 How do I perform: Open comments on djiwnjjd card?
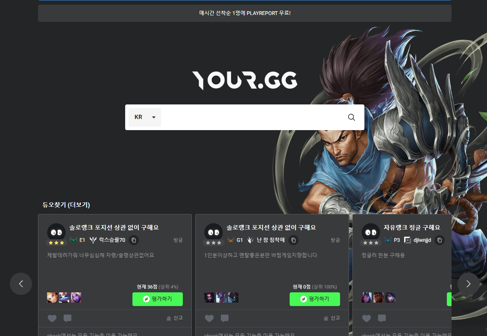382,318
